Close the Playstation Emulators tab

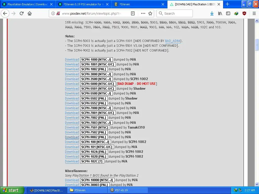pyautogui.click(x=51, y=4)
